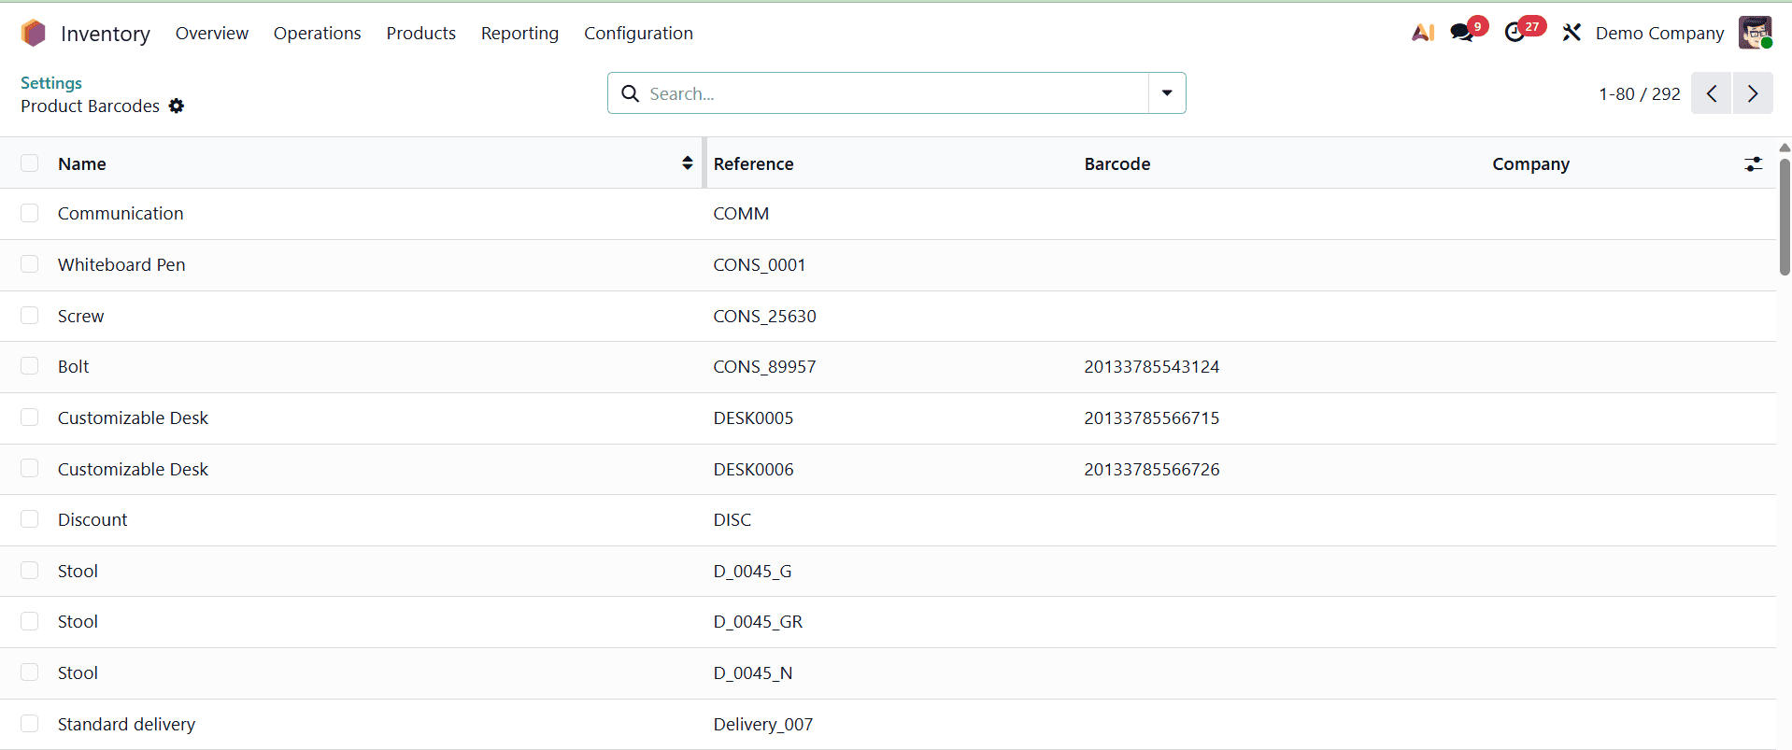Viewport: 1792px width, 750px height.
Task: Click the Screw name cell
Action: (80, 316)
